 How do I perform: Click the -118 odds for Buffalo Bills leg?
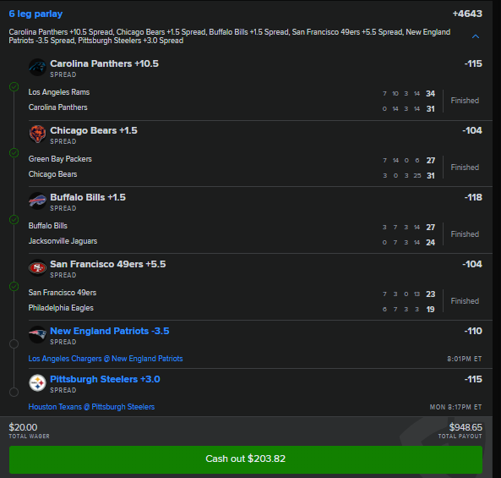pos(473,197)
